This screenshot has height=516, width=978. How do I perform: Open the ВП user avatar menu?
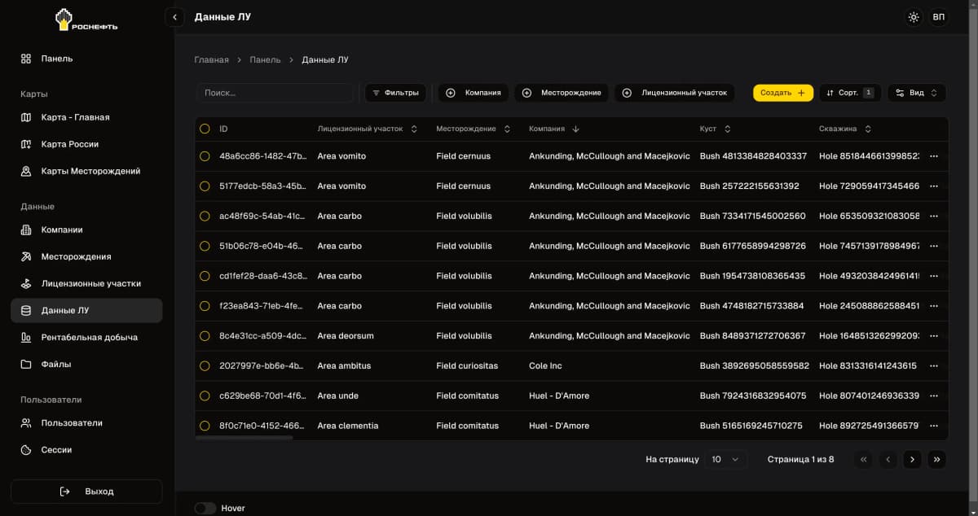[939, 17]
